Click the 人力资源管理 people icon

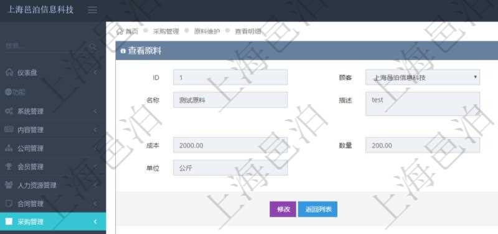pyautogui.click(x=9, y=185)
